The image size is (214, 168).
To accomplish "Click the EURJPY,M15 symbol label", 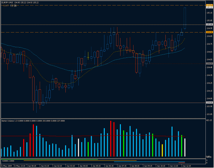I will [x=7, y=3].
